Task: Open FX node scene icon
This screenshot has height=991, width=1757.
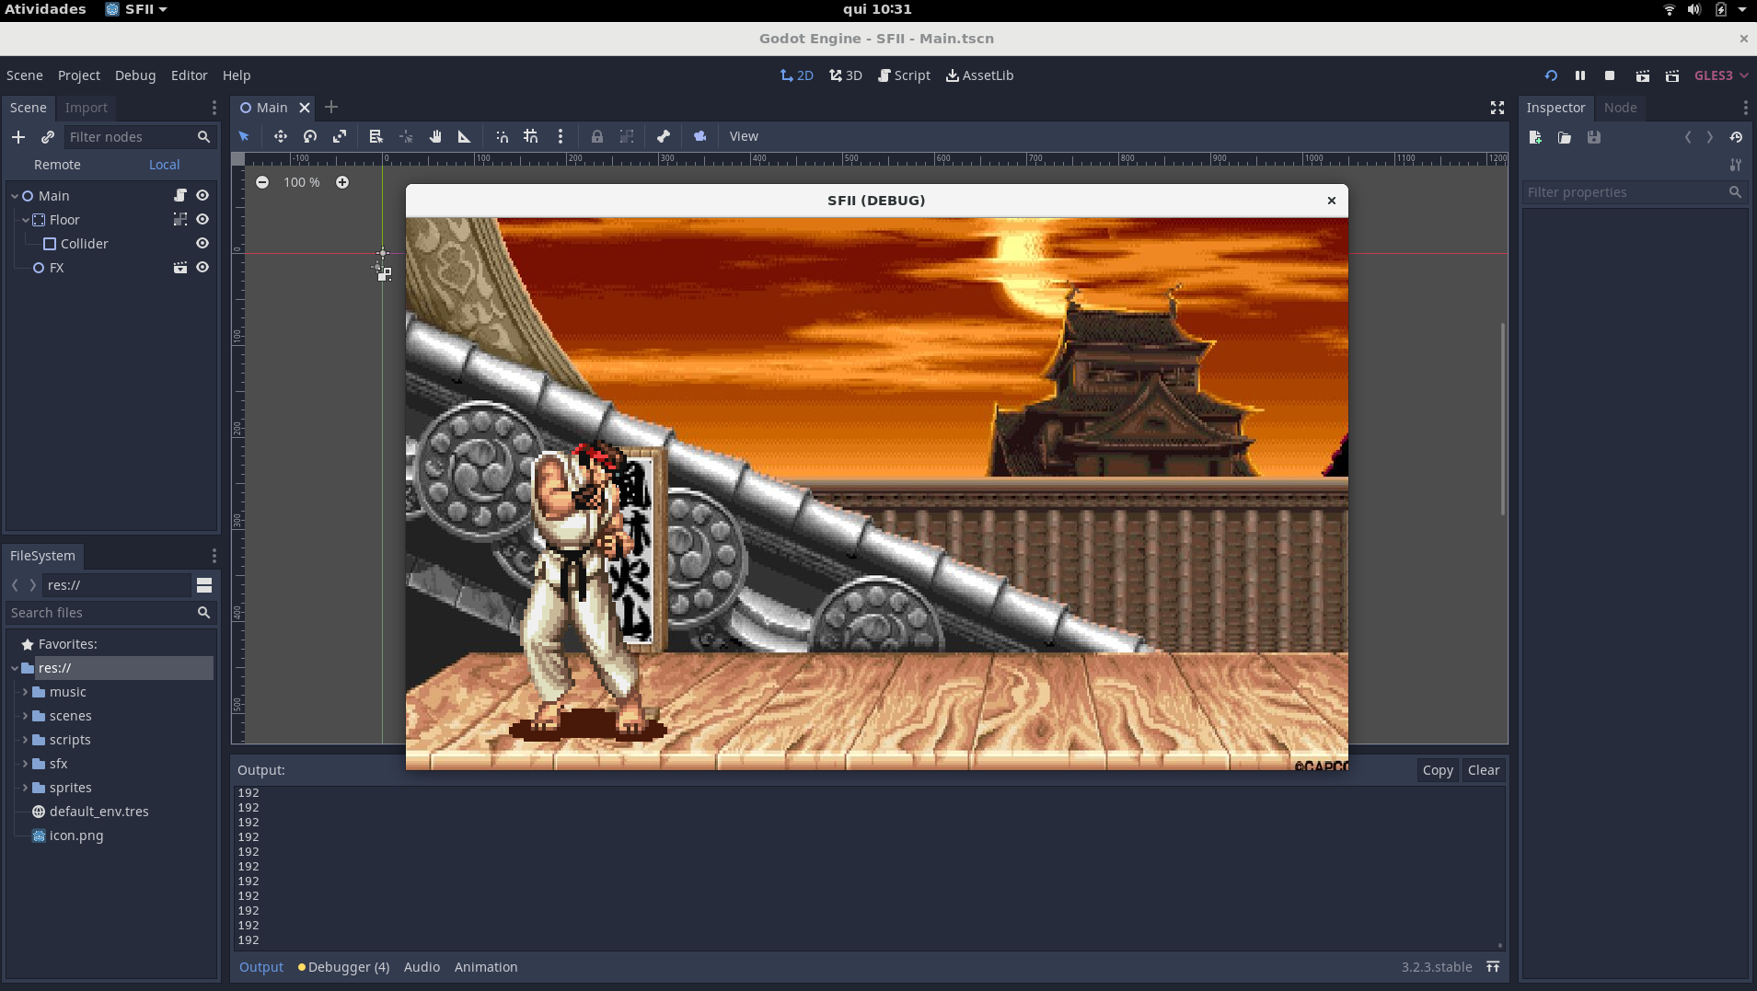Action: coord(180,268)
